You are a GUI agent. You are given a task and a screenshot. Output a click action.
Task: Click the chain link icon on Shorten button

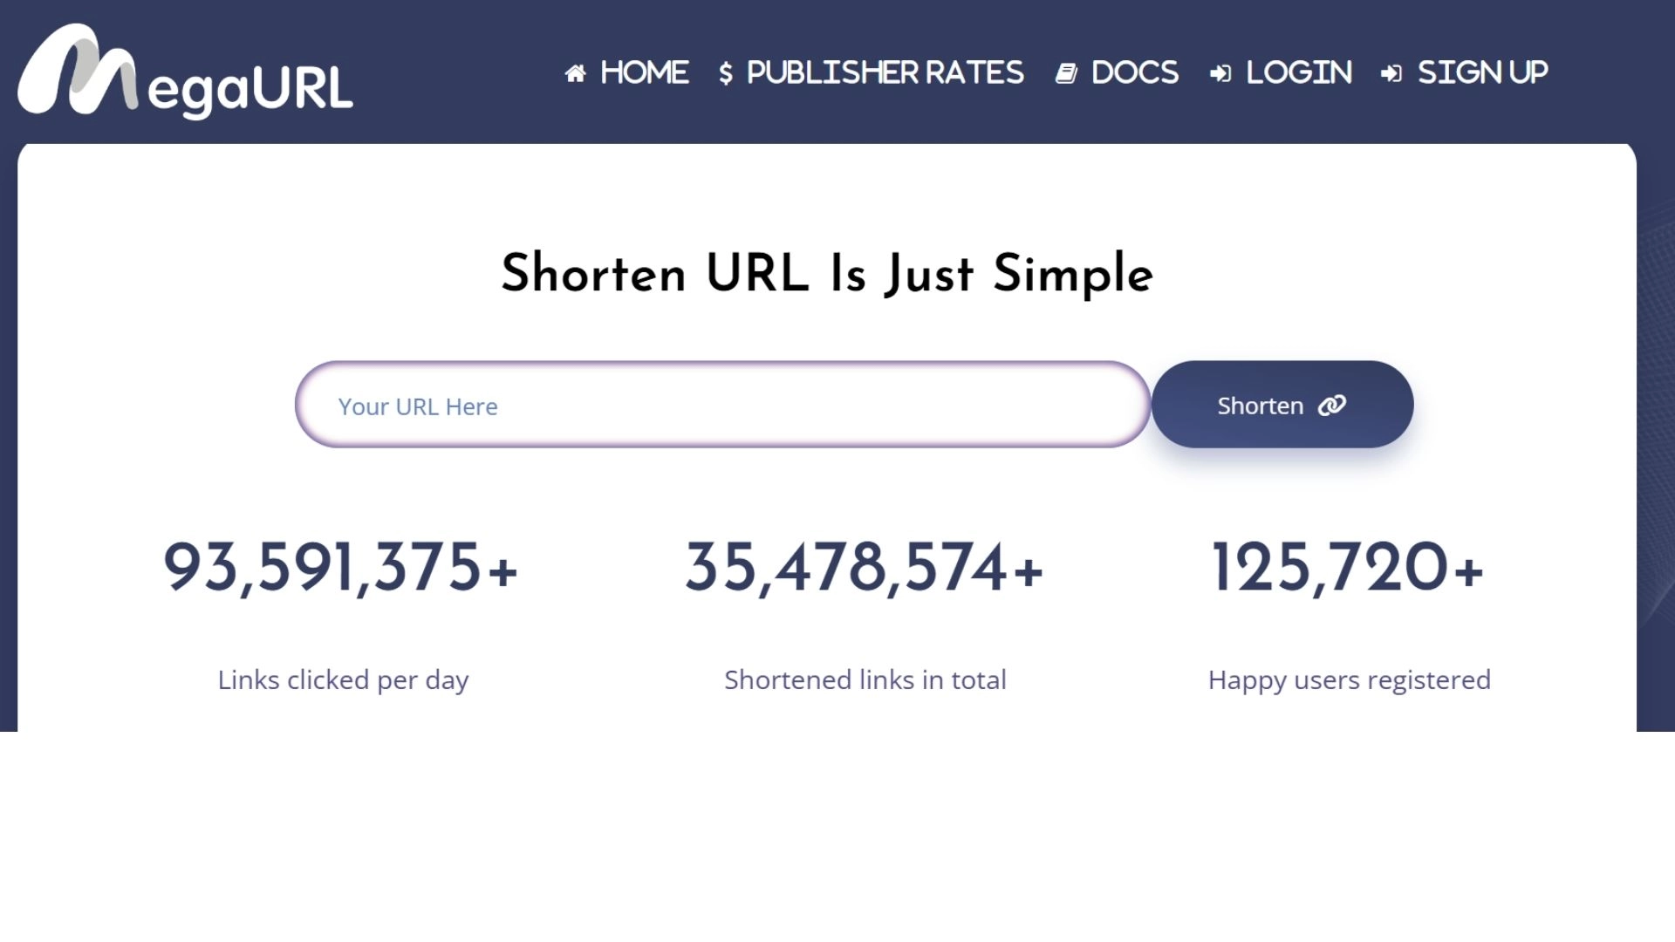(x=1332, y=406)
